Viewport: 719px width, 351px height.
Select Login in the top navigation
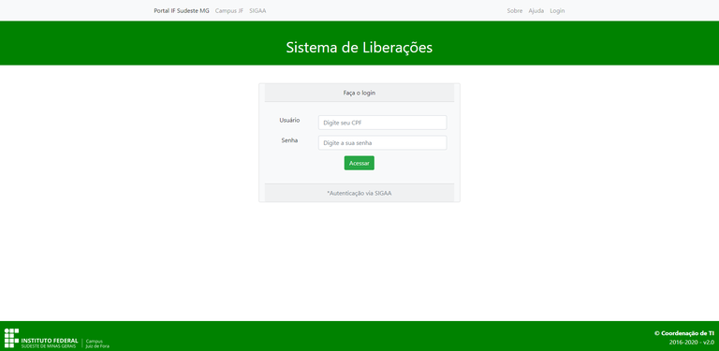tap(557, 10)
